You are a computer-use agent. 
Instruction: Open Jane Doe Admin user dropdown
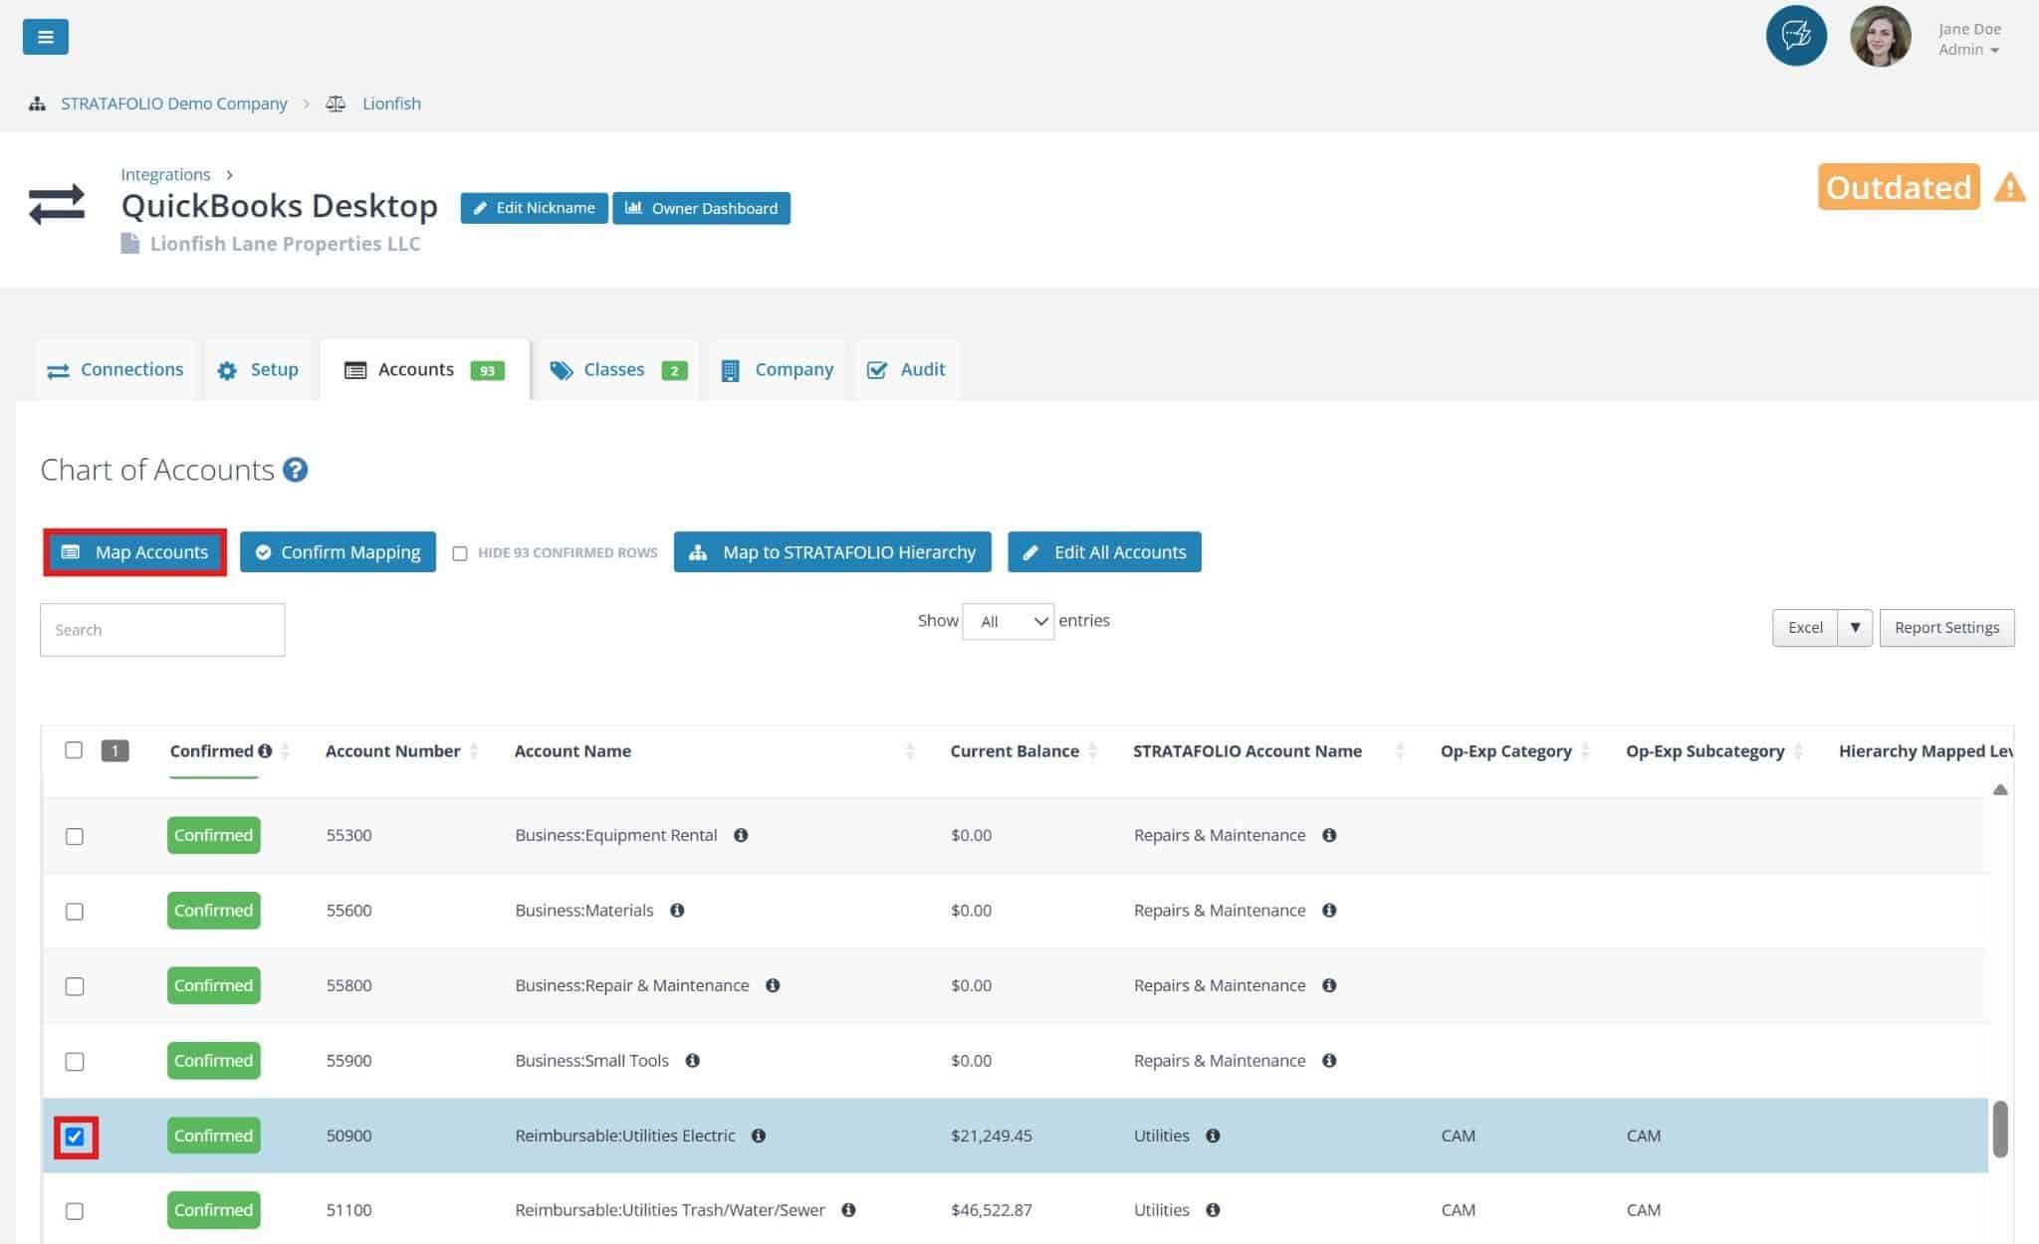[x=1970, y=40]
